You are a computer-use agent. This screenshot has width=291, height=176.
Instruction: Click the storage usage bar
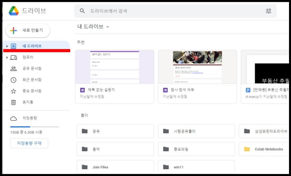click(35, 127)
